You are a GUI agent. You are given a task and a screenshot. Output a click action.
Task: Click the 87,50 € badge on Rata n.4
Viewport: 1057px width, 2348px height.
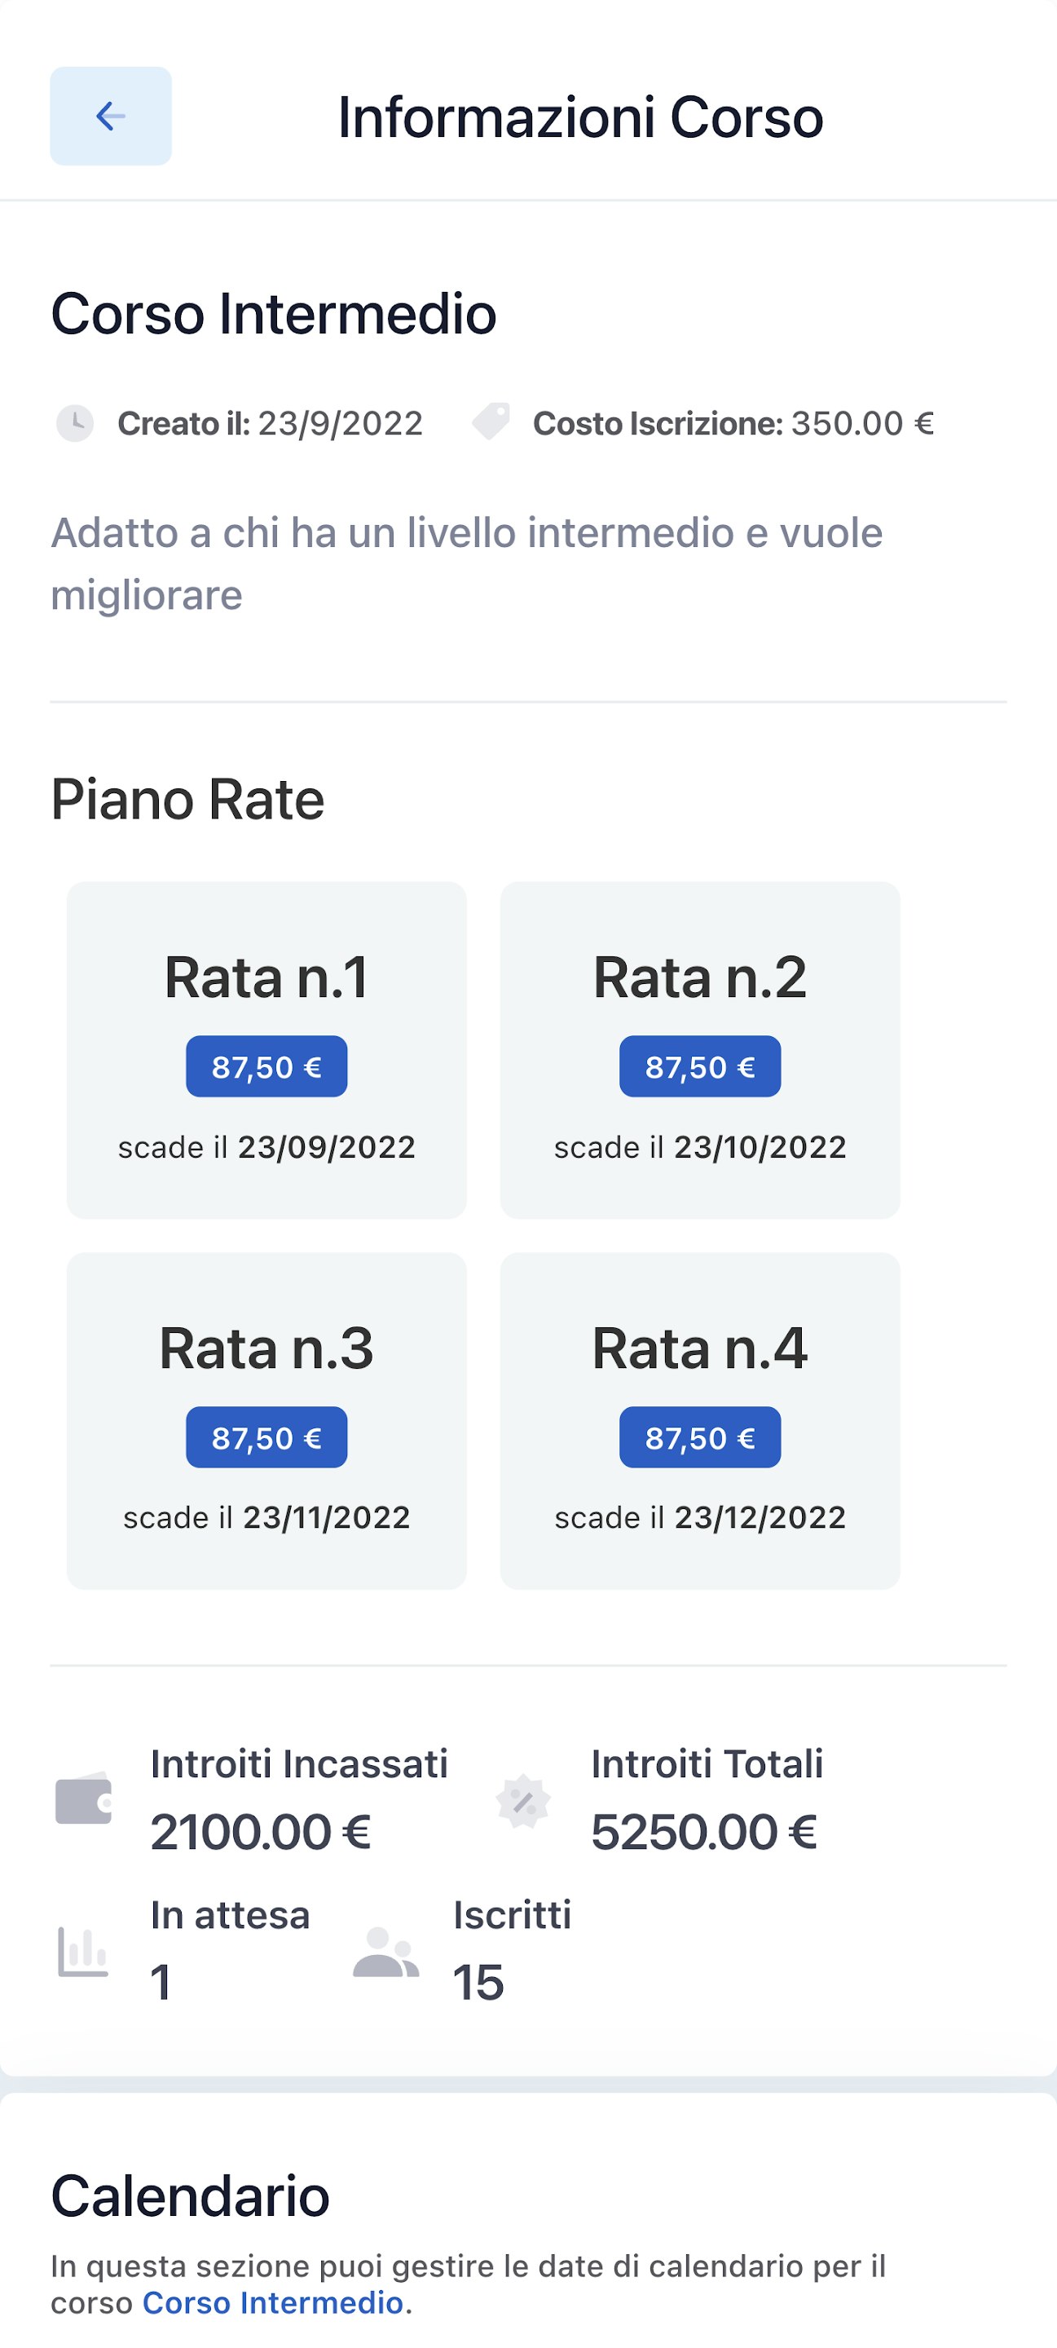[x=700, y=1437]
